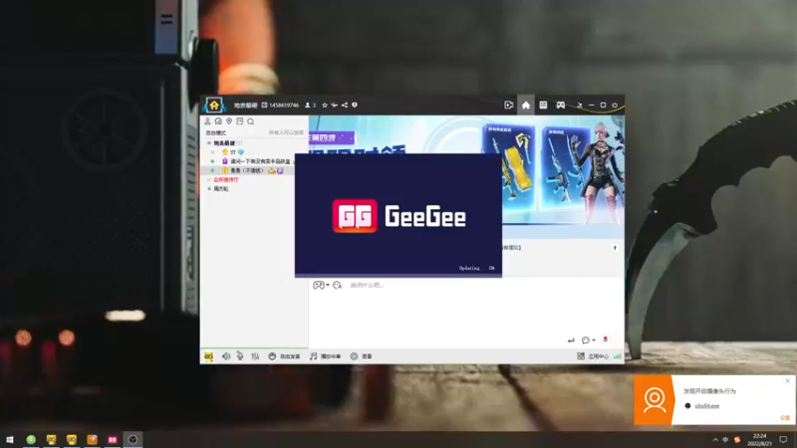This screenshot has width=797, height=448.
Task: Click the shield icon in the title bar
Action: click(355, 106)
